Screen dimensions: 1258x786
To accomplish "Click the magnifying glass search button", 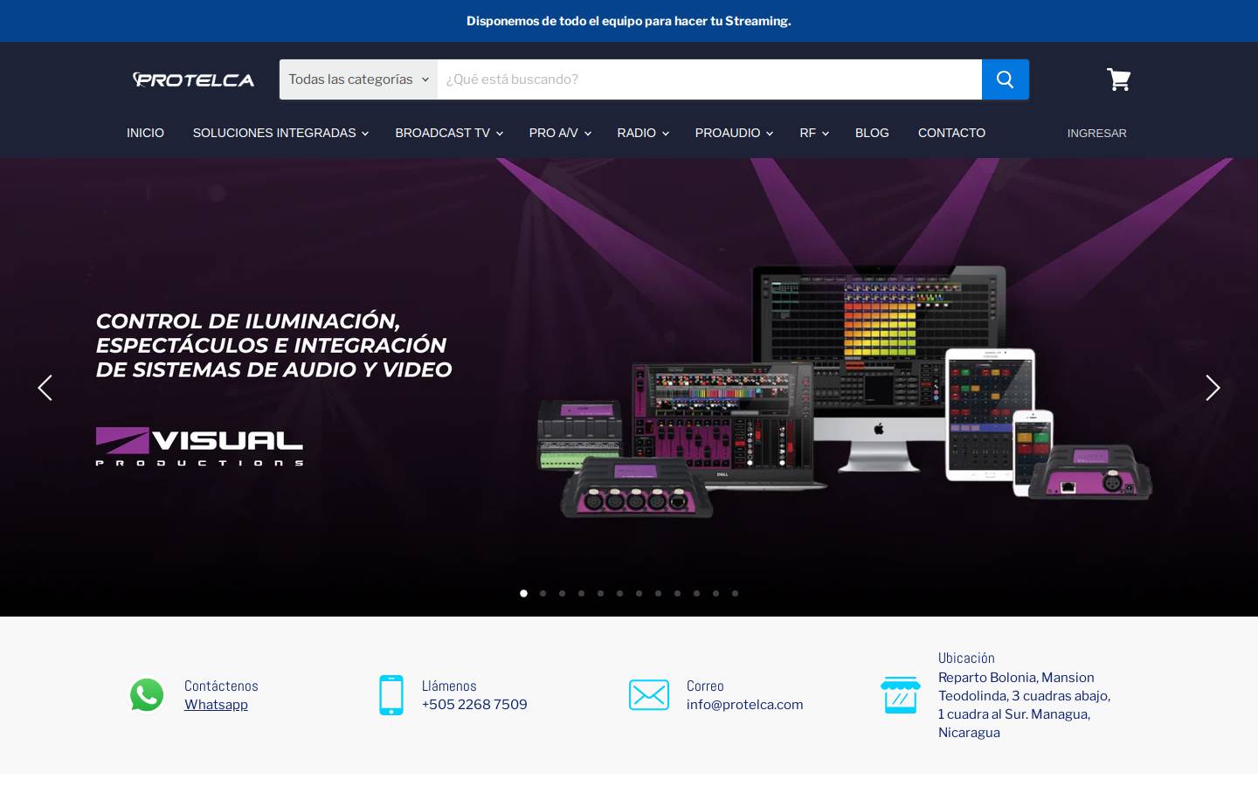I will [1005, 79].
